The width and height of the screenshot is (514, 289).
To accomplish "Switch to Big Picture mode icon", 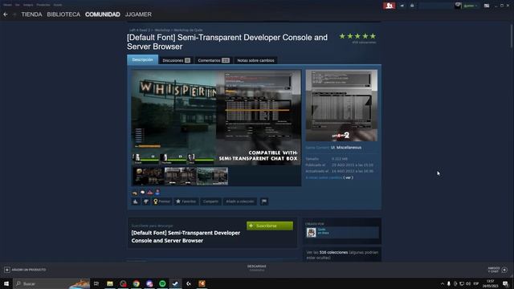I will click(487, 6).
